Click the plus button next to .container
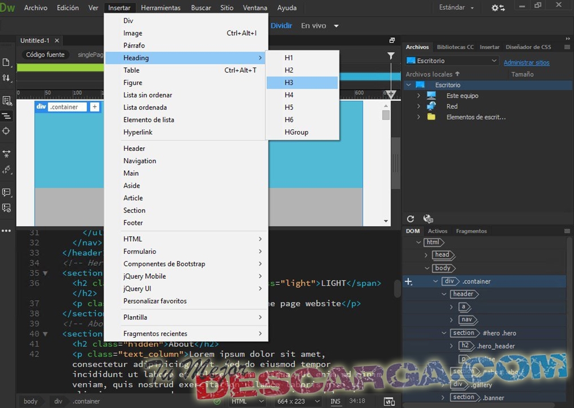Viewport: 574px width, 408px height. (94, 107)
